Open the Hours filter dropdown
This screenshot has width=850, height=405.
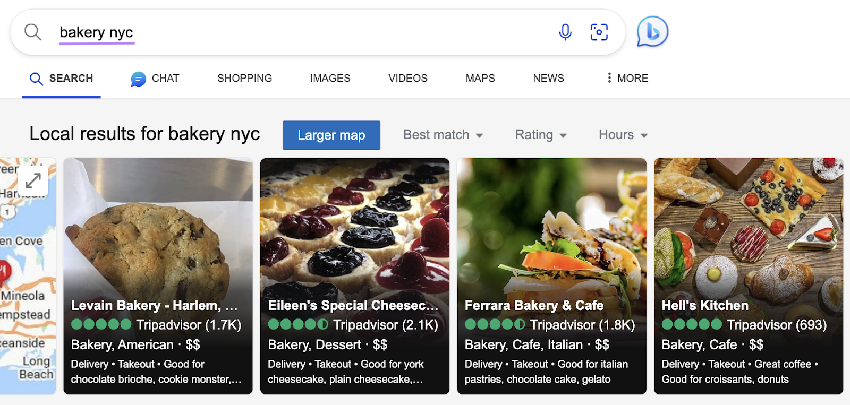622,135
